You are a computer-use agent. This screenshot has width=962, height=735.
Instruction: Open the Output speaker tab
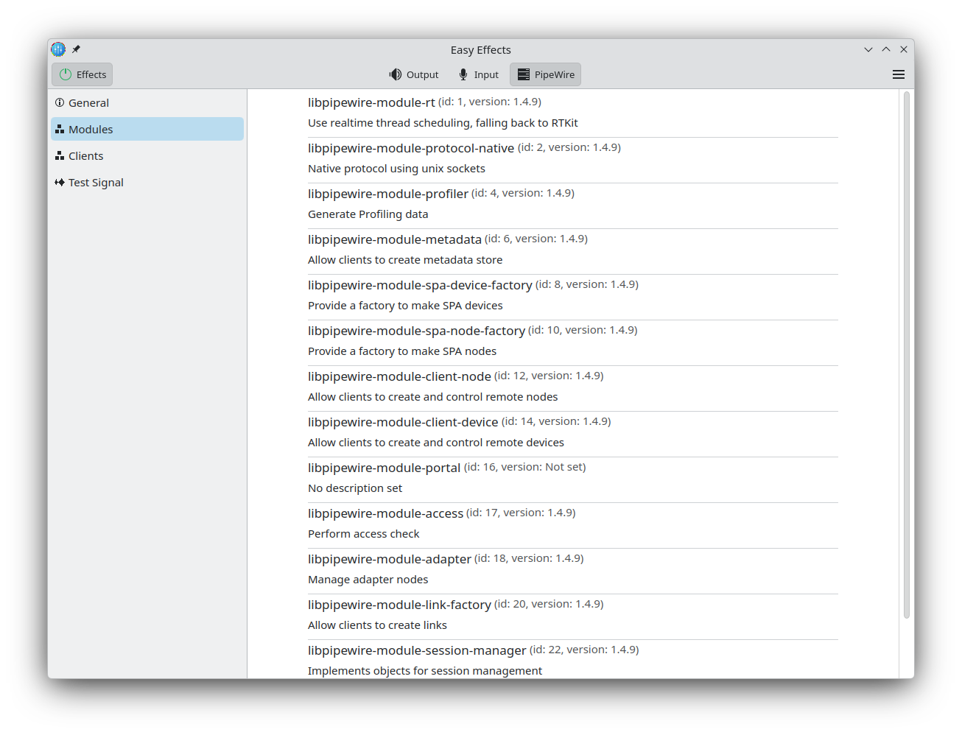click(x=414, y=74)
